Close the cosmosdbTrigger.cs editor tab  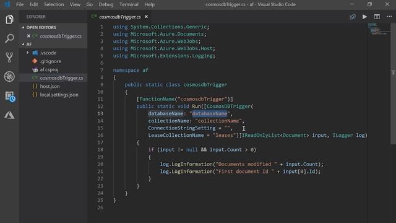[146, 17]
